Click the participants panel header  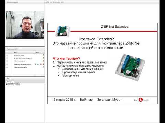coord(25,49)
